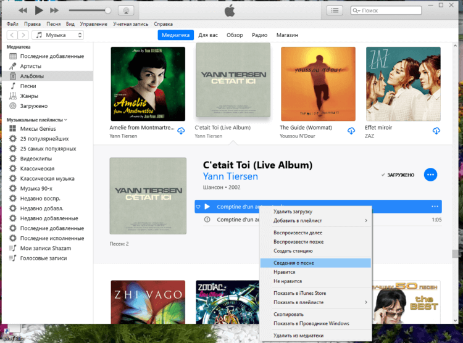Open the blue album more-options button
This screenshot has height=343, width=463.
[x=430, y=175]
